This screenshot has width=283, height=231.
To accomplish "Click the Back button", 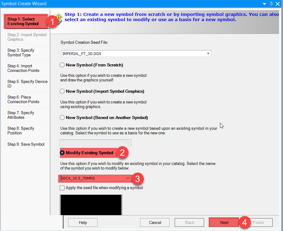I will click(189, 222).
